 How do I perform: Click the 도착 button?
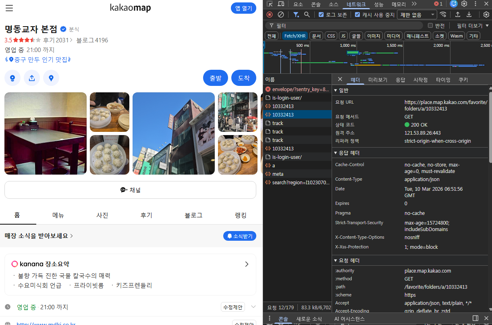pyautogui.click(x=244, y=78)
